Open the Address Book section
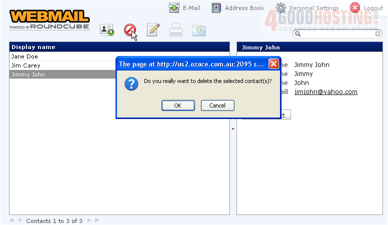 tap(238, 8)
